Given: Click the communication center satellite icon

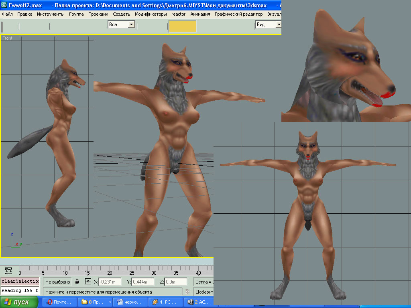Looking at the screenshot, I should coord(187,292).
